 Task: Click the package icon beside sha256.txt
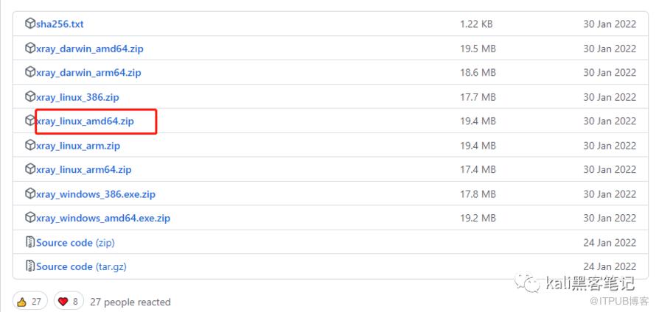tap(30, 24)
